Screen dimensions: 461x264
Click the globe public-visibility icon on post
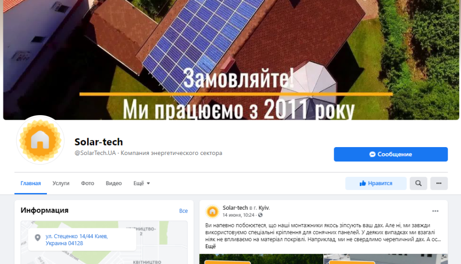point(260,215)
